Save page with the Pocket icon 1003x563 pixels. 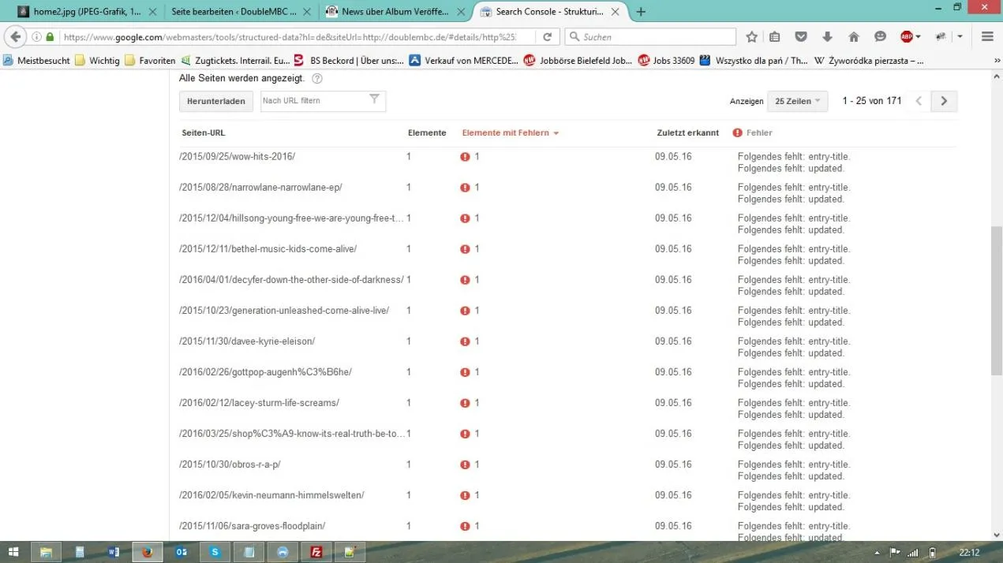[x=801, y=37]
